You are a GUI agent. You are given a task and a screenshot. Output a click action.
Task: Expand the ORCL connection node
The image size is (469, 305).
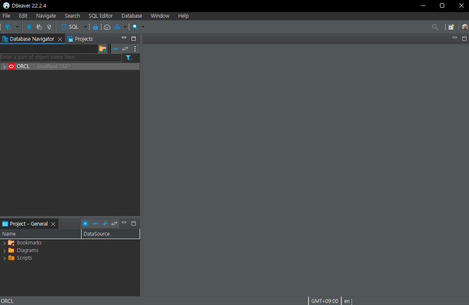pos(4,66)
